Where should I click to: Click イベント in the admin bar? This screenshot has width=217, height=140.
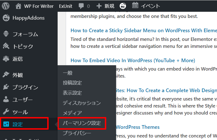point(151,6)
